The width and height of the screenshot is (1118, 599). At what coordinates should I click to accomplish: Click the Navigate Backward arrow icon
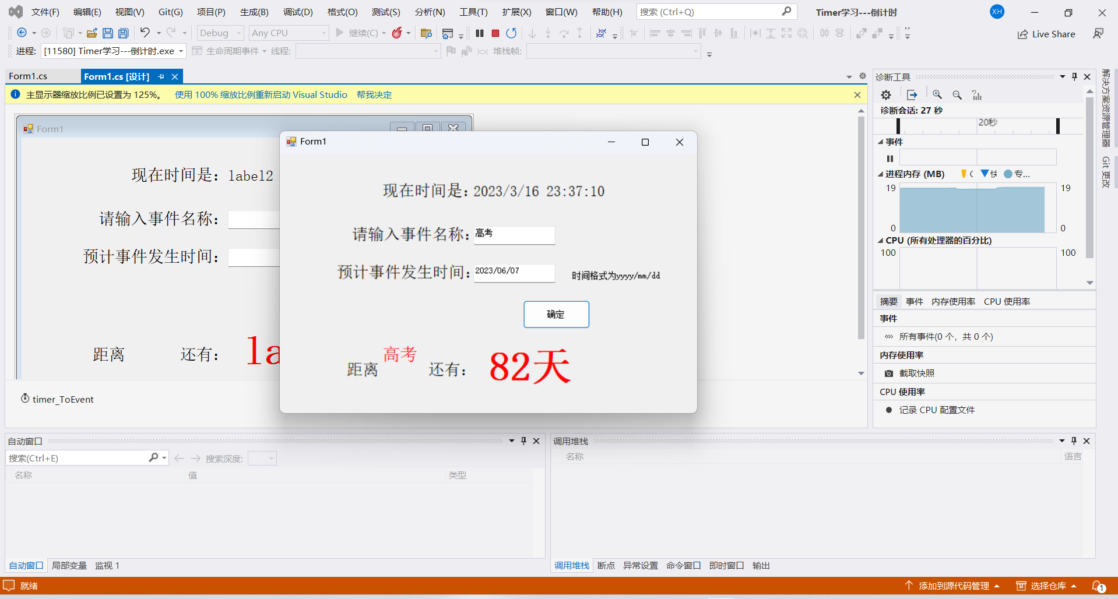tap(22, 33)
